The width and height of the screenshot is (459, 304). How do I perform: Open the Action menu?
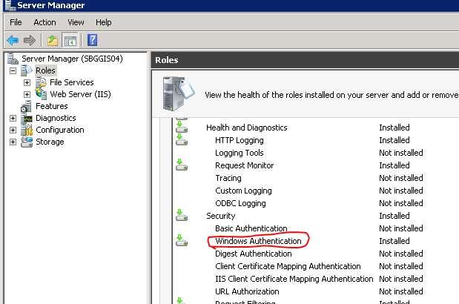(x=44, y=22)
